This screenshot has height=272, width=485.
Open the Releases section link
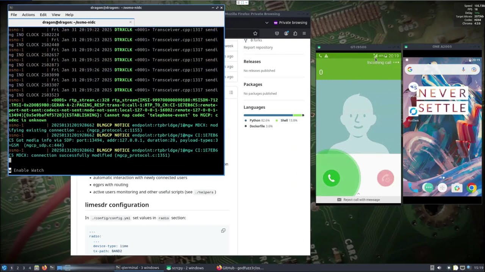coord(252,62)
